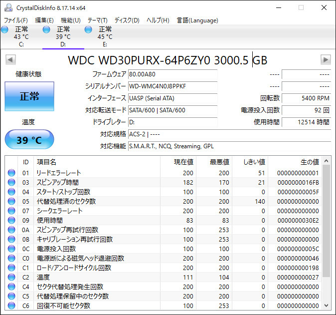Screen dimensions: 336x315
Task: Click the SMART list scroll down arrow
Action: tap(327, 306)
